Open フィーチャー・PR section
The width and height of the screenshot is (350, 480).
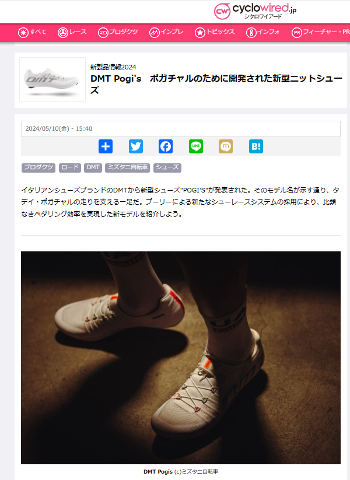pyautogui.click(x=321, y=32)
